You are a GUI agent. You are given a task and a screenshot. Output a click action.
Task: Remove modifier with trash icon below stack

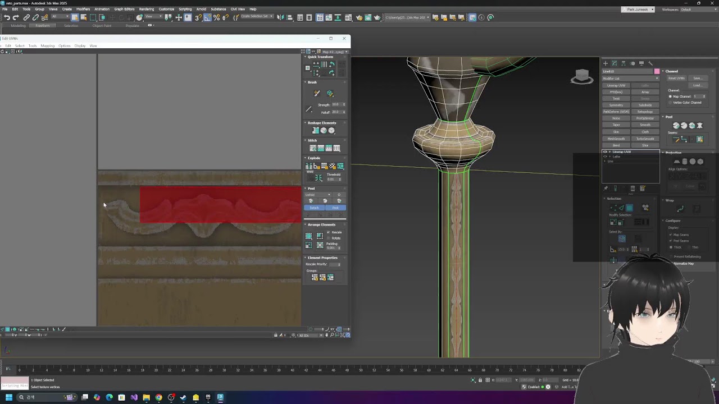pos(632,189)
